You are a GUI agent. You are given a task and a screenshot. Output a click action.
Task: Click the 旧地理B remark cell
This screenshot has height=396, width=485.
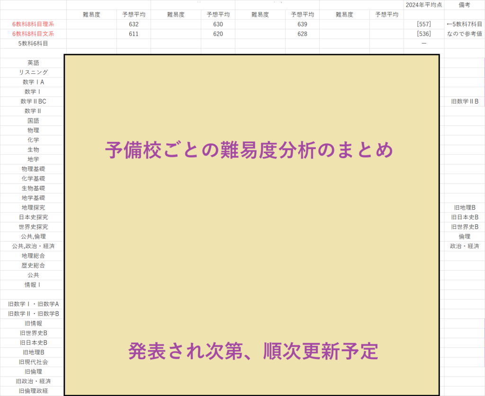pos(466,207)
